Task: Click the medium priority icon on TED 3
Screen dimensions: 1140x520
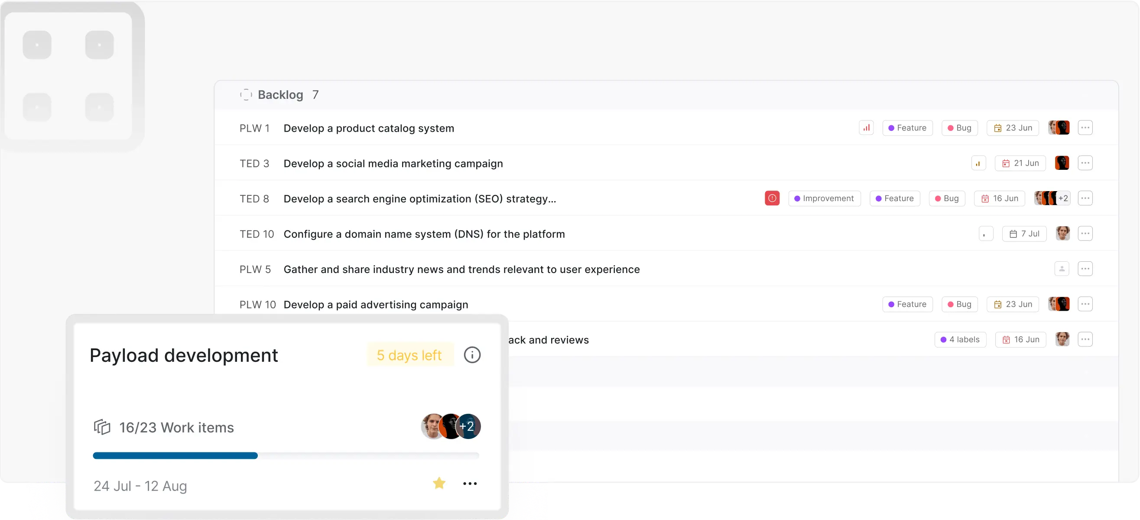Action: point(978,163)
